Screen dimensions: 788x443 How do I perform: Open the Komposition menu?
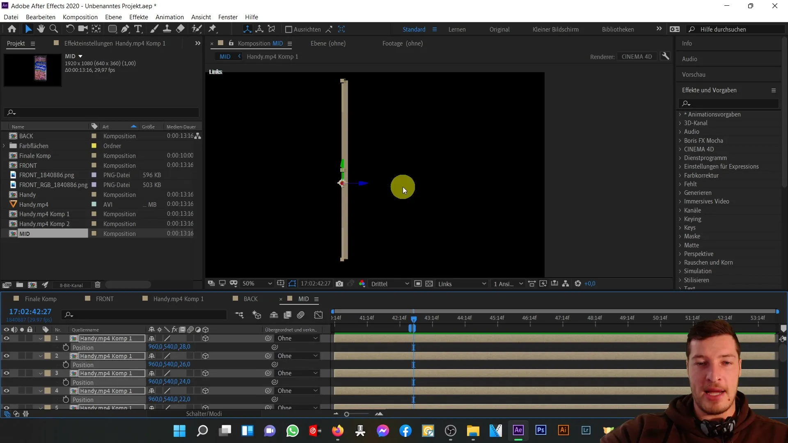point(80,17)
